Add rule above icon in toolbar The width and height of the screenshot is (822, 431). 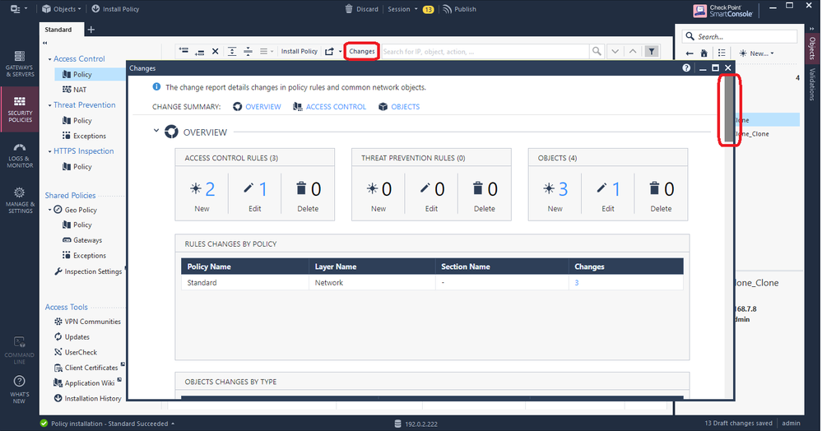point(183,51)
